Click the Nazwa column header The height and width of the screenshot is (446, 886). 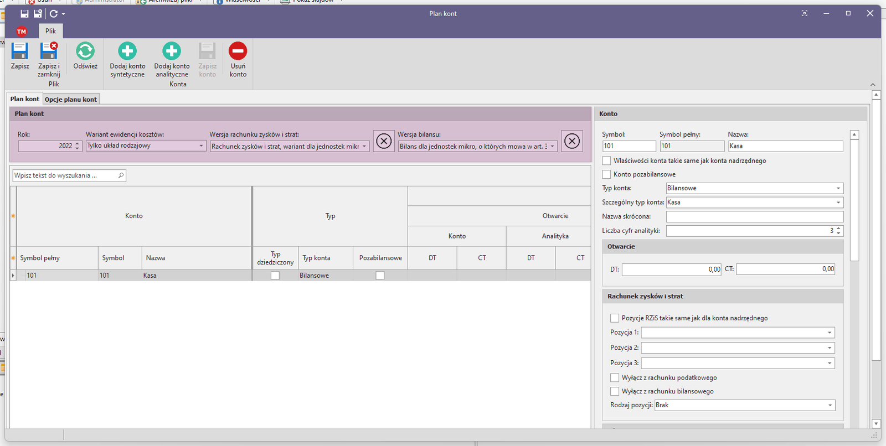pyautogui.click(x=196, y=258)
